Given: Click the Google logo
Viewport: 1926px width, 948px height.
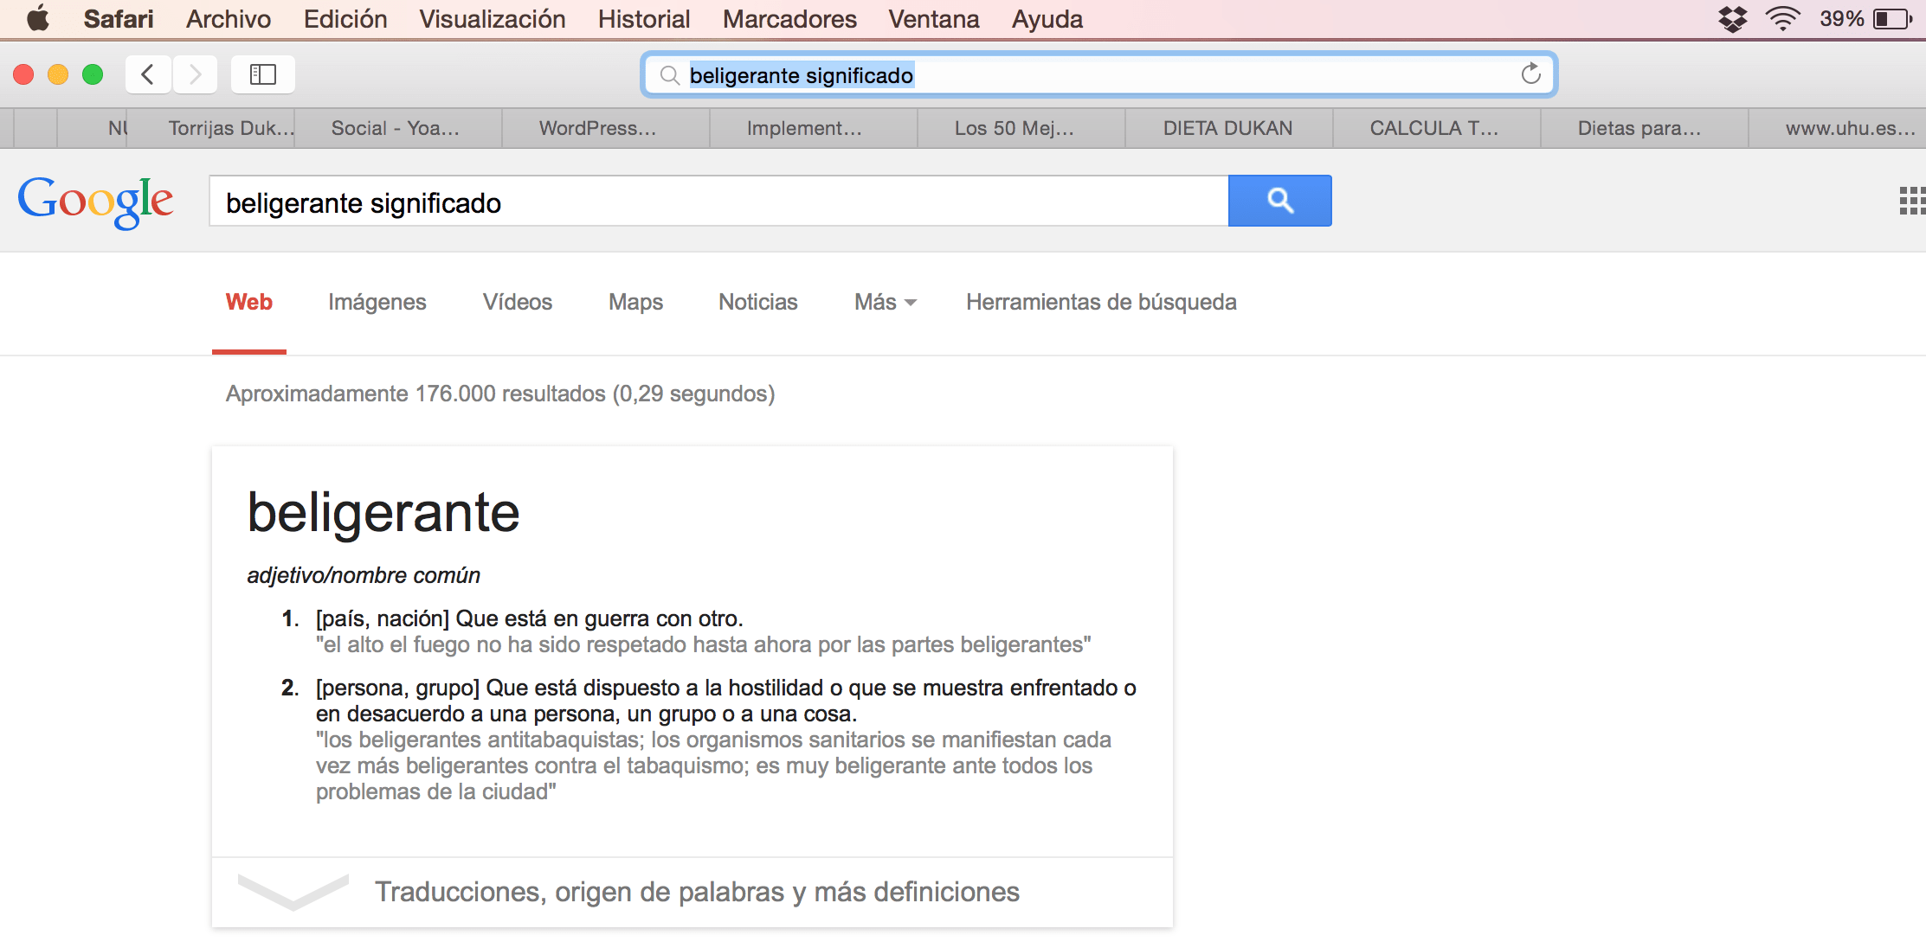Looking at the screenshot, I should point(95,202).
